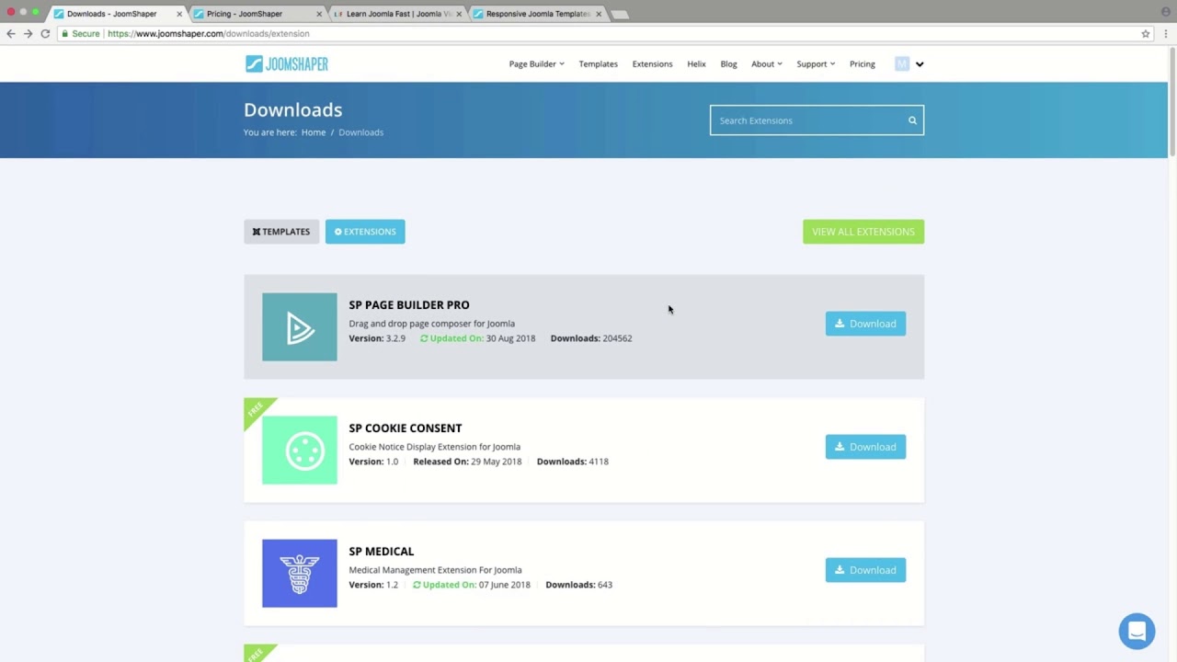Go to the Pricing page
The width and height of the screenshot is (1177, 662).
863,64
